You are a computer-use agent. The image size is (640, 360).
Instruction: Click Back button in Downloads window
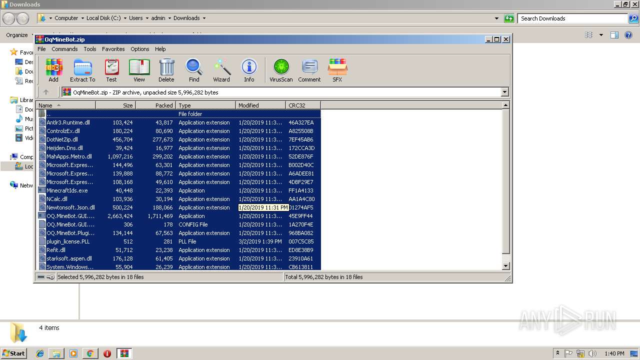point(8,18)
